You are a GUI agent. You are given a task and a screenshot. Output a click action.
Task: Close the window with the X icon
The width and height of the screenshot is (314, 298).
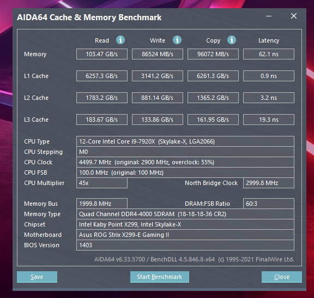click(294, 16)
